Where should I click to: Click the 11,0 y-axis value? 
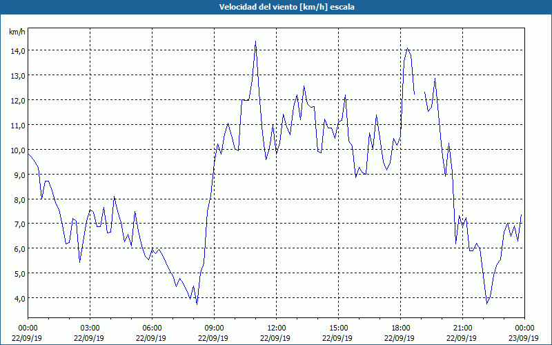[18, 126]
